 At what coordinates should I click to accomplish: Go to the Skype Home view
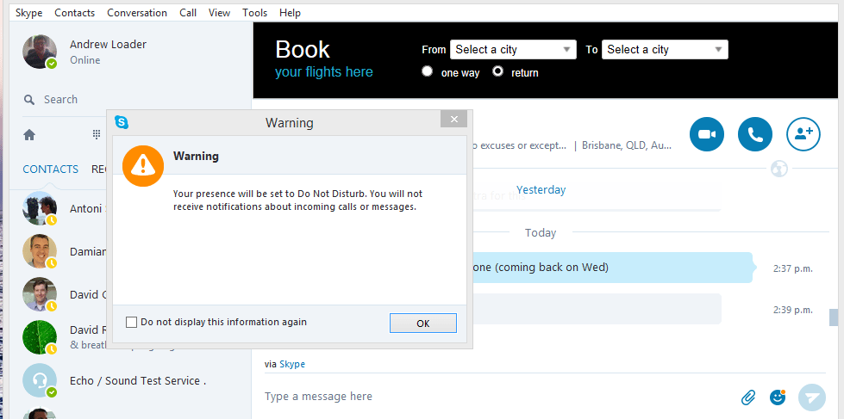click(29, 135)
